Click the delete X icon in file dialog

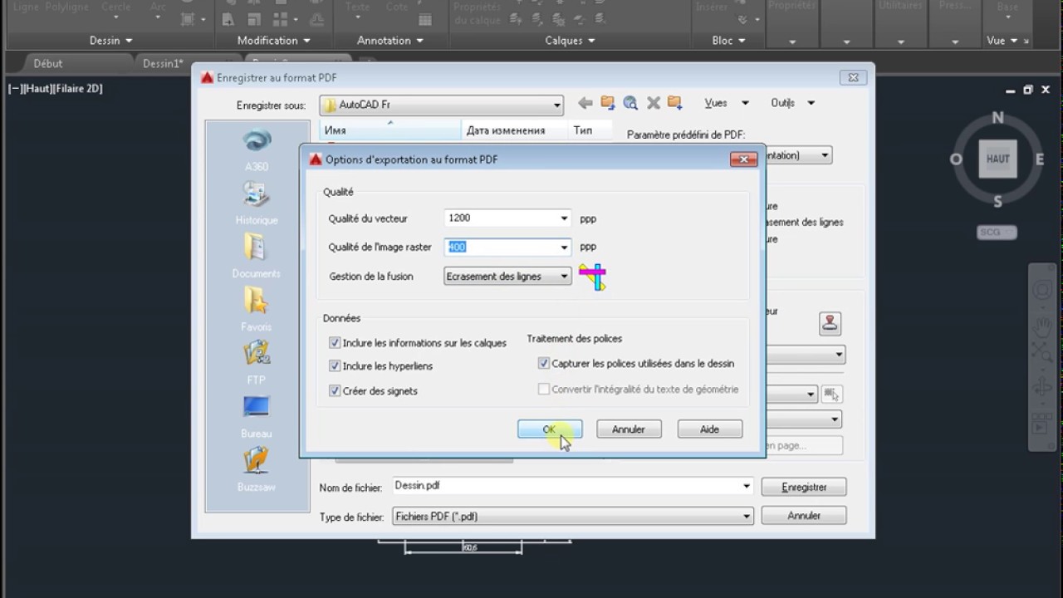[x=653, y=103]
